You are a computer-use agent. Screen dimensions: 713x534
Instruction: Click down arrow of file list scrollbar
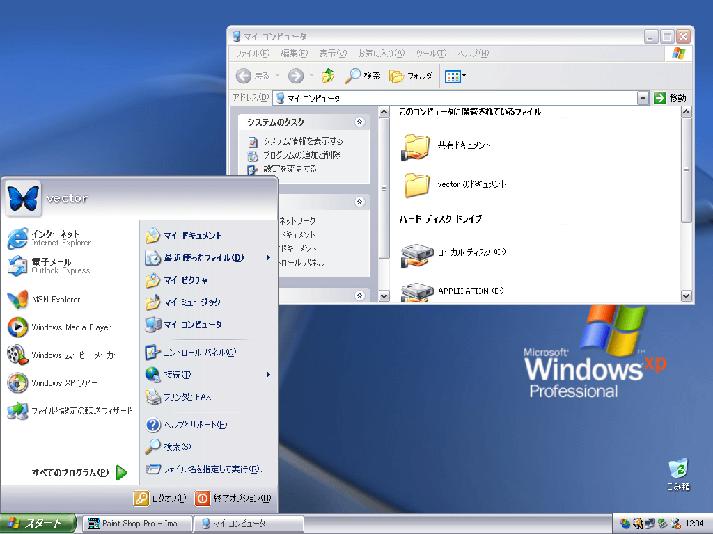pos(686,296)
